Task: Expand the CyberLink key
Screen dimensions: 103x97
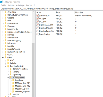Action: point(3,12)
